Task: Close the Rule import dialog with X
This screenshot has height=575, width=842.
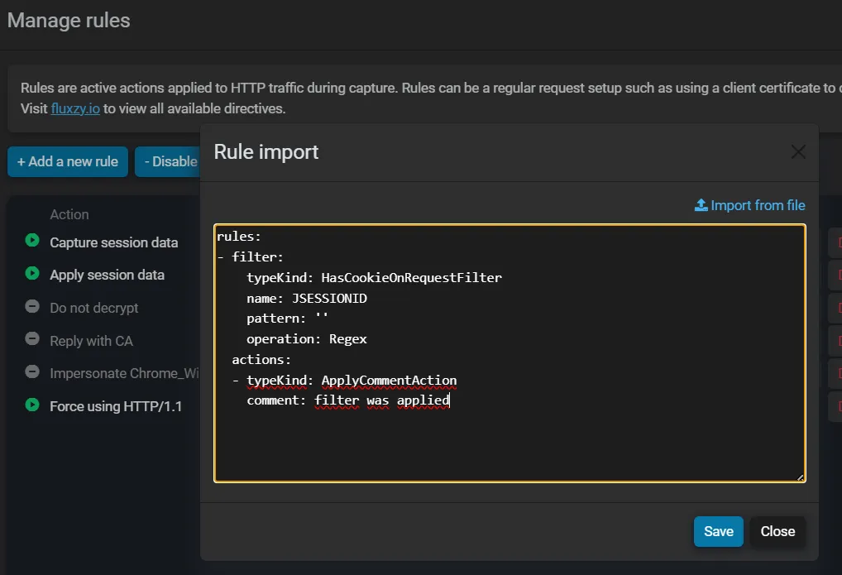Action: coord(798,152)
